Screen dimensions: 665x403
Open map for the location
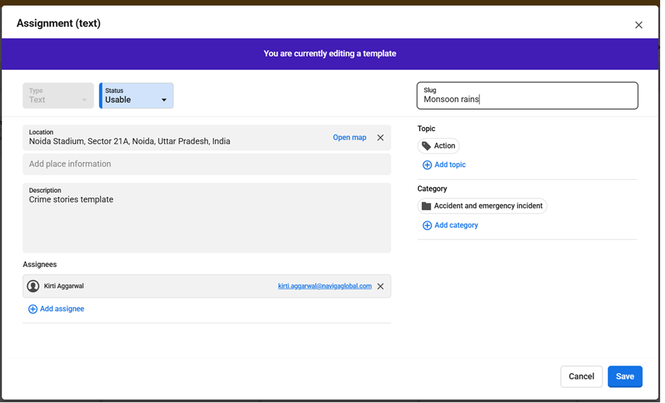(x=349, y=137)
